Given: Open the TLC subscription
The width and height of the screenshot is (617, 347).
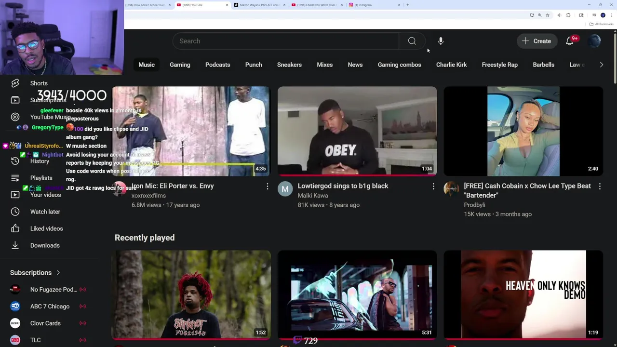Looking at the screenshot, I should pyautogui.click(x=48, y=340).
